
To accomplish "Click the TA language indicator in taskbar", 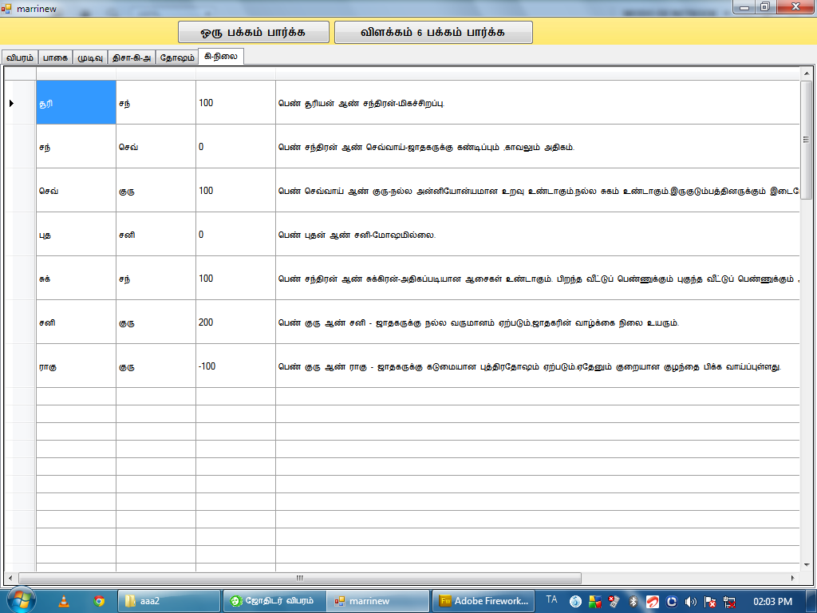I will click(x=551, y=600).
